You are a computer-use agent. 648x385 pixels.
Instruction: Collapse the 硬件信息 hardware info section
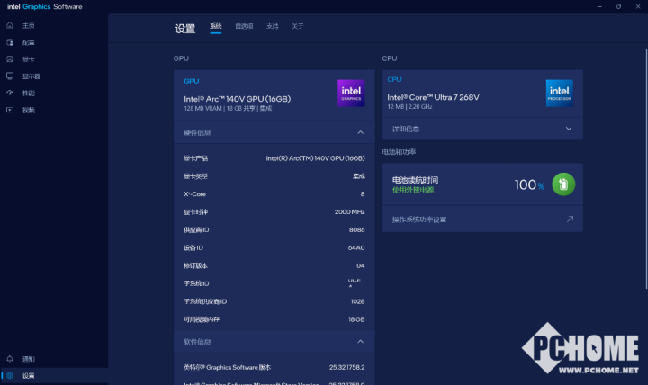(361, 133)
